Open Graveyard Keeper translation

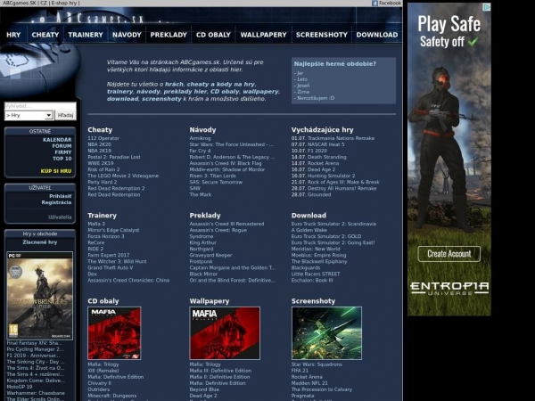(x=210, y=255)
